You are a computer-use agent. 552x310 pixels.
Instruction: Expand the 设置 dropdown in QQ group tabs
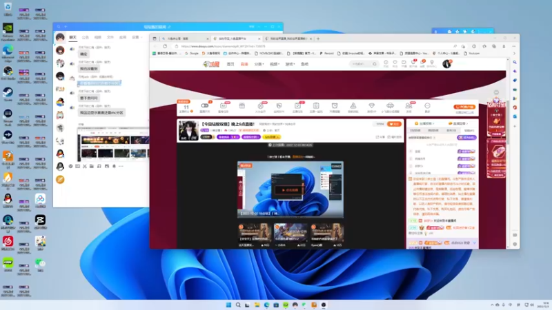point(137,37)
